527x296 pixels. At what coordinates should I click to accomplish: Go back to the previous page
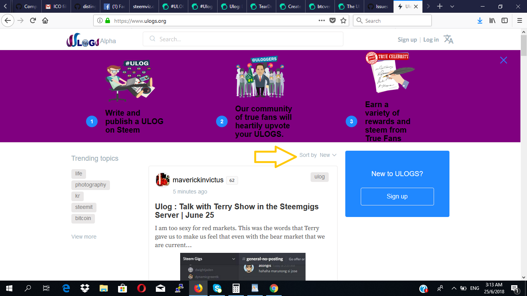8,21
